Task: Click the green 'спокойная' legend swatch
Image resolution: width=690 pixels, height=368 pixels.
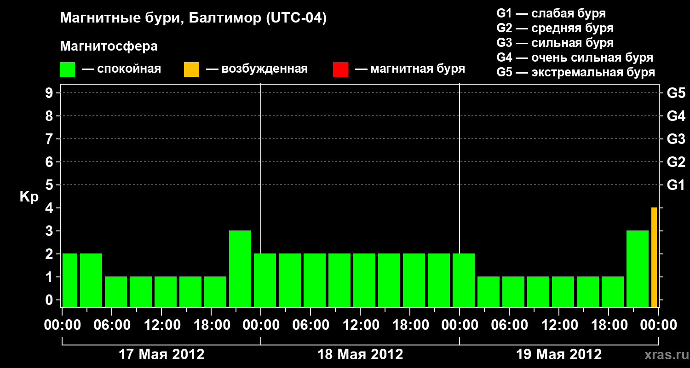Action: 68,69
